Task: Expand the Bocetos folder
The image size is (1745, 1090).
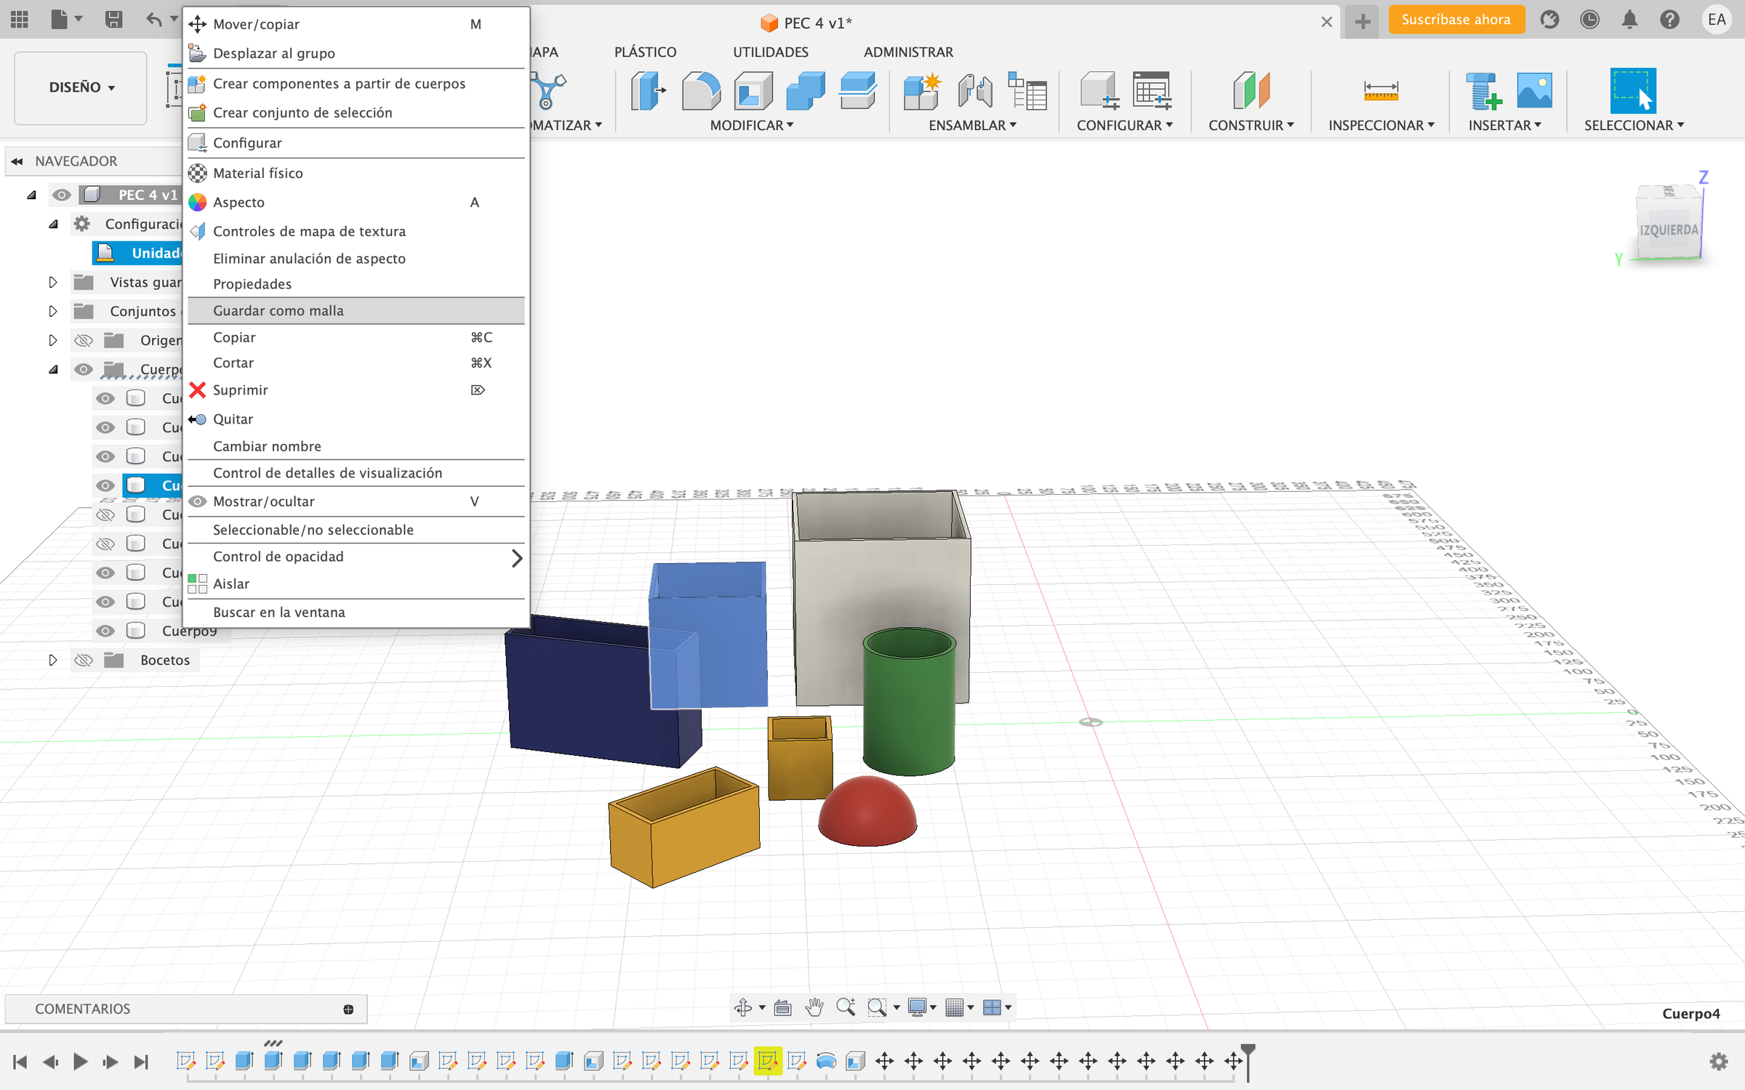Action: click(x=52, y=660)
